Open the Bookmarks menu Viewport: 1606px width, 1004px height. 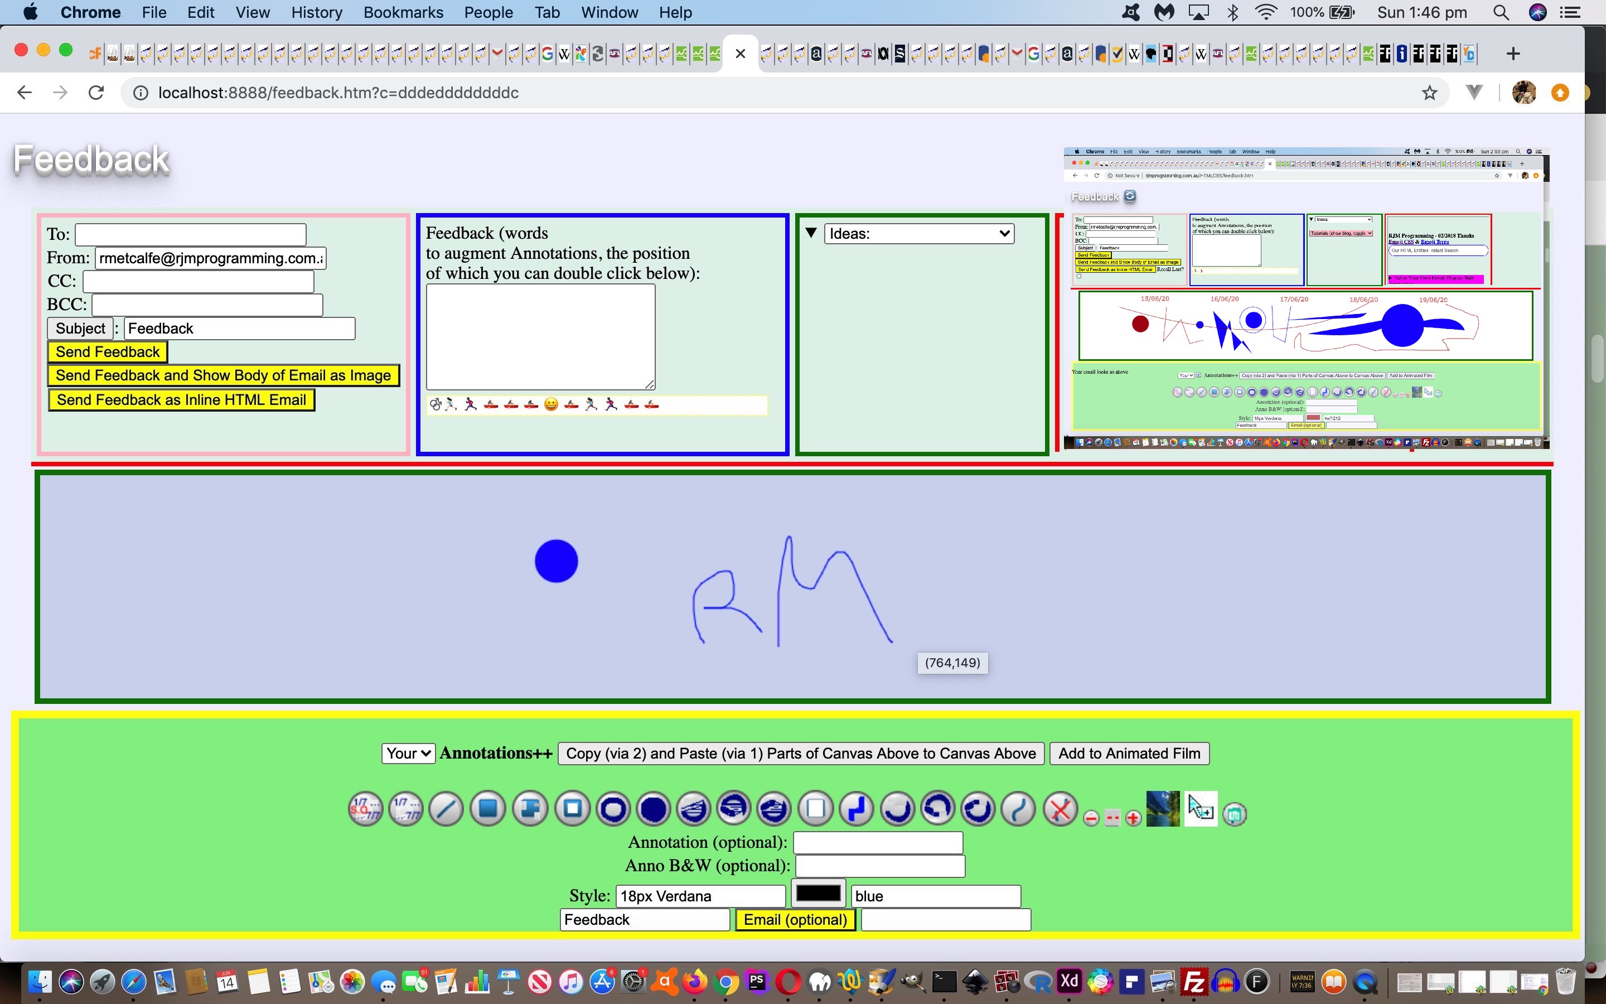(404, 12)
